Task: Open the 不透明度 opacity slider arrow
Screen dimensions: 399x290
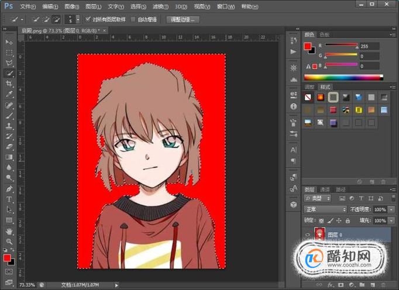Action: [x=391, y=209]
